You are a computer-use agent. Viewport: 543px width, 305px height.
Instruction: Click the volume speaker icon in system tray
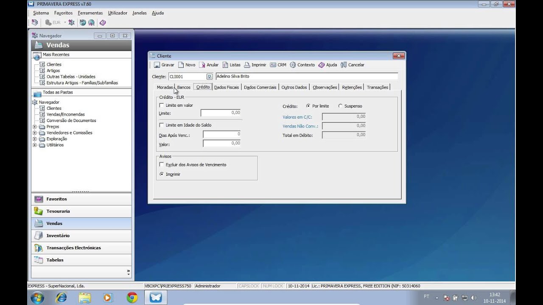point(473,298)
